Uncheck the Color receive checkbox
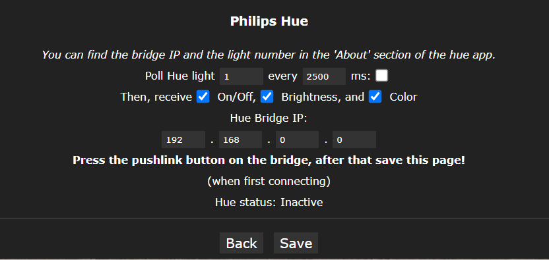The height and width of the screenshot is (260, 549). [x=375, y=97]
